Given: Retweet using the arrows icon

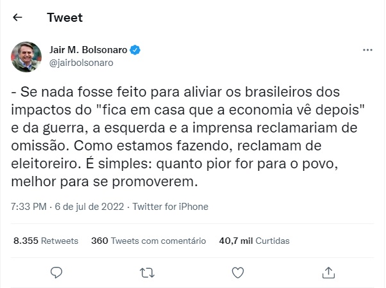Looking at the screenshot, I should coord(147,273).
